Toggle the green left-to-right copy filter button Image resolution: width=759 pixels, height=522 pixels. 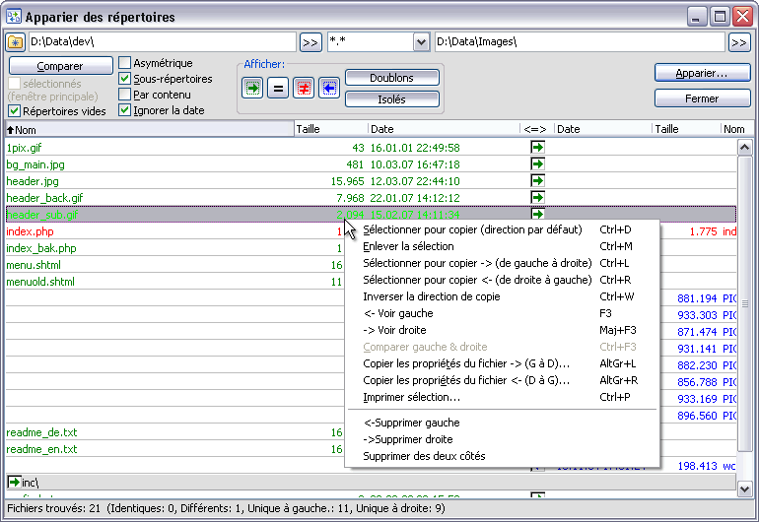click(x=252, y=88)
